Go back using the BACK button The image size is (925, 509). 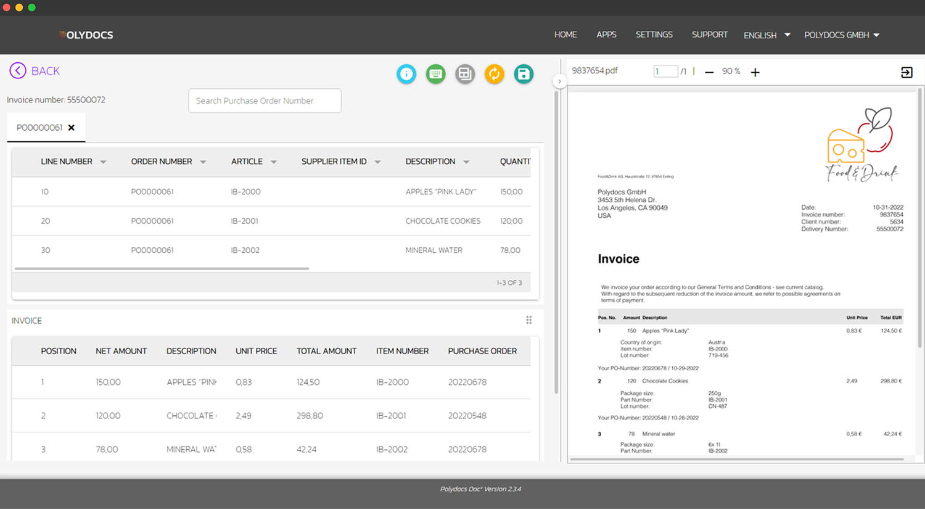coord(35,70)
